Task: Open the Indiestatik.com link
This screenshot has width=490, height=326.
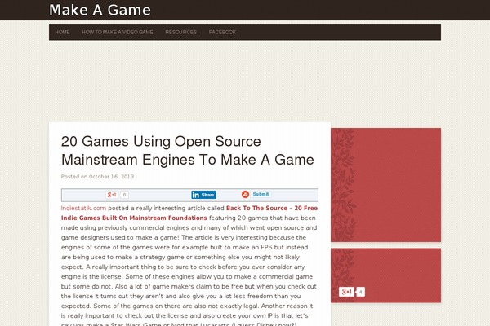Action: pos(83,208)
